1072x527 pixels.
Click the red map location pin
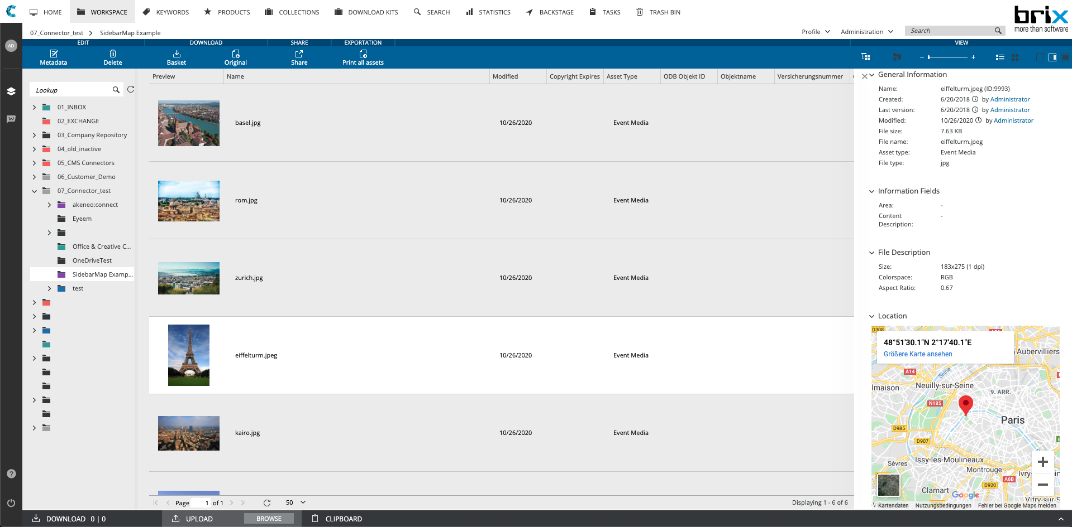tap(965, 405)
